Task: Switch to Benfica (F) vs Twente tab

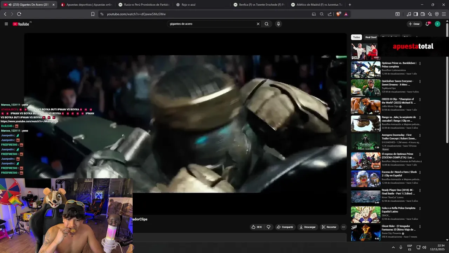Action: 259,5
